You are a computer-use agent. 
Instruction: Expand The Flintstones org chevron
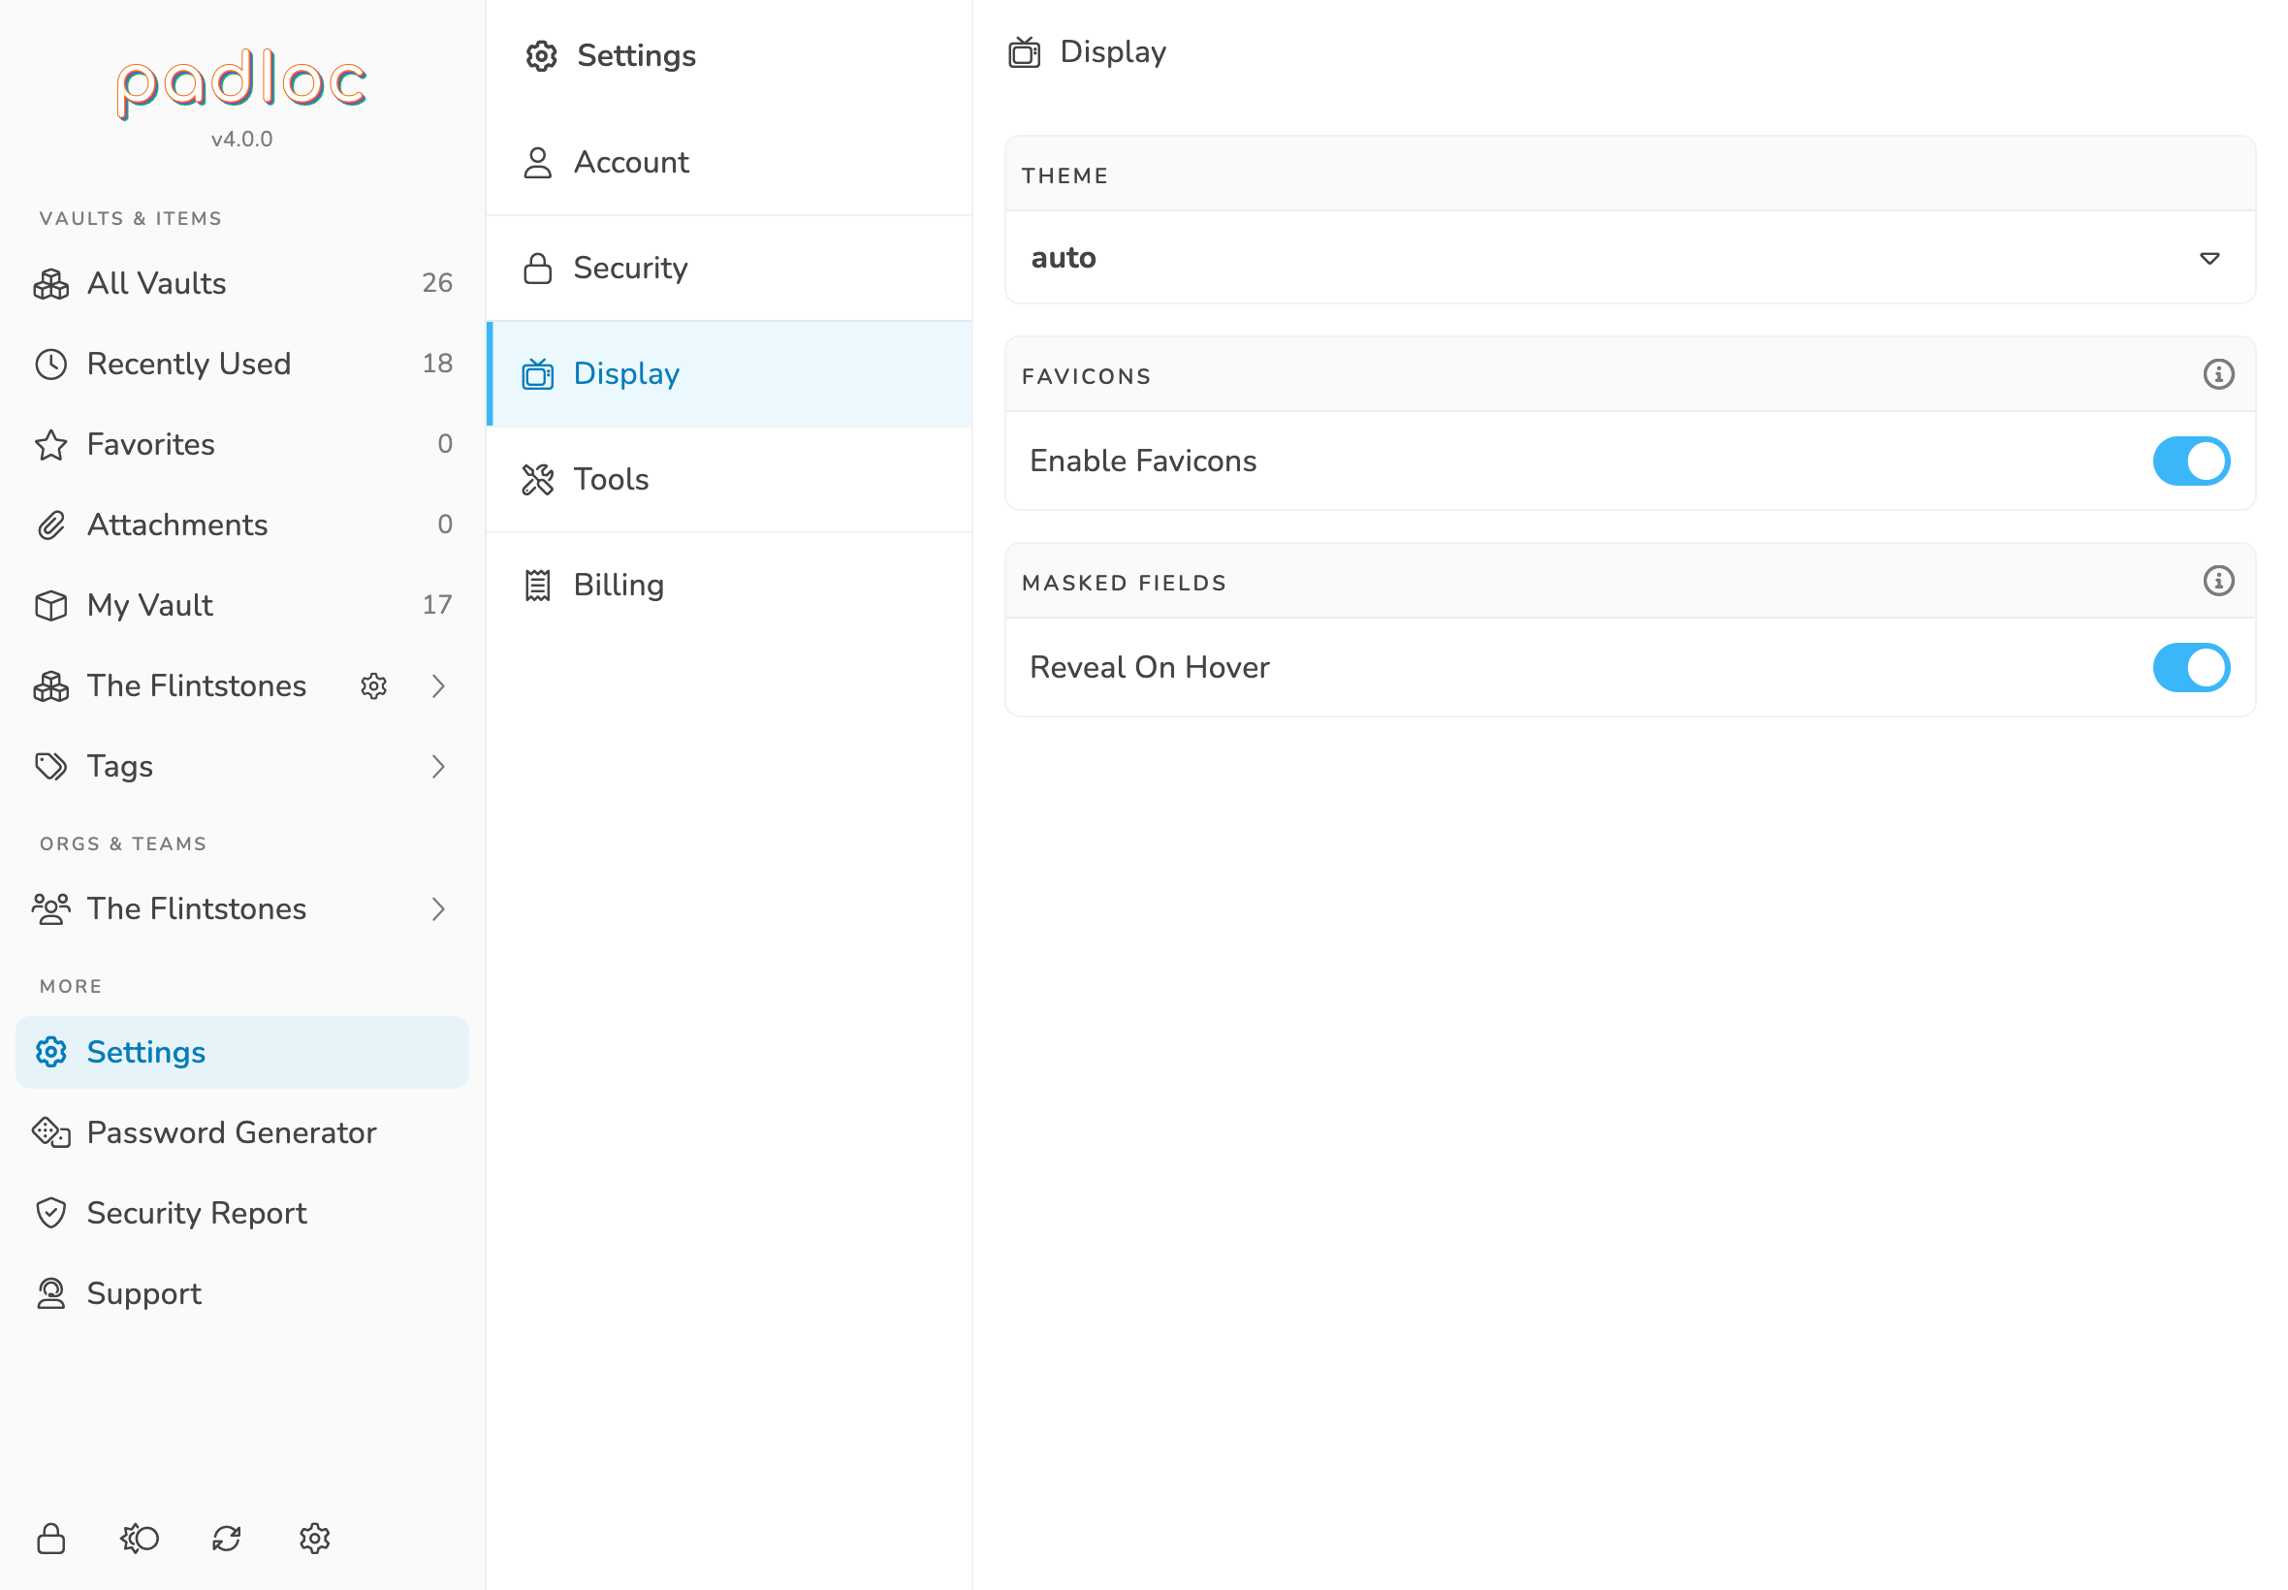(438, 908)
